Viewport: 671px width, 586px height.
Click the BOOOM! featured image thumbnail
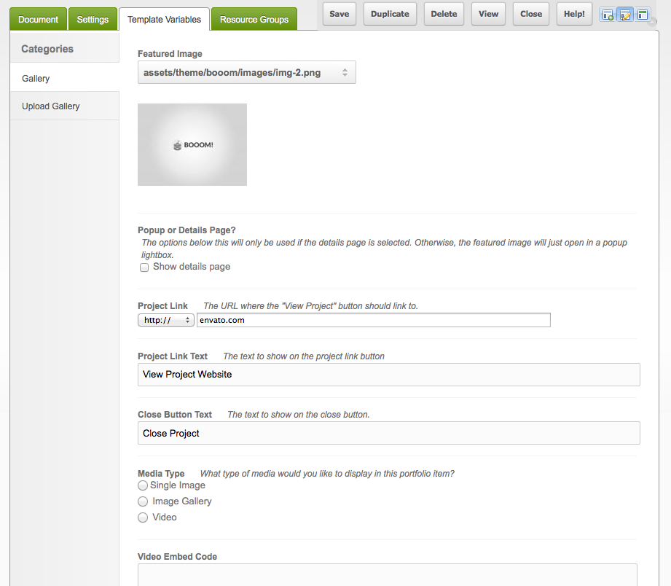(192, 145)
